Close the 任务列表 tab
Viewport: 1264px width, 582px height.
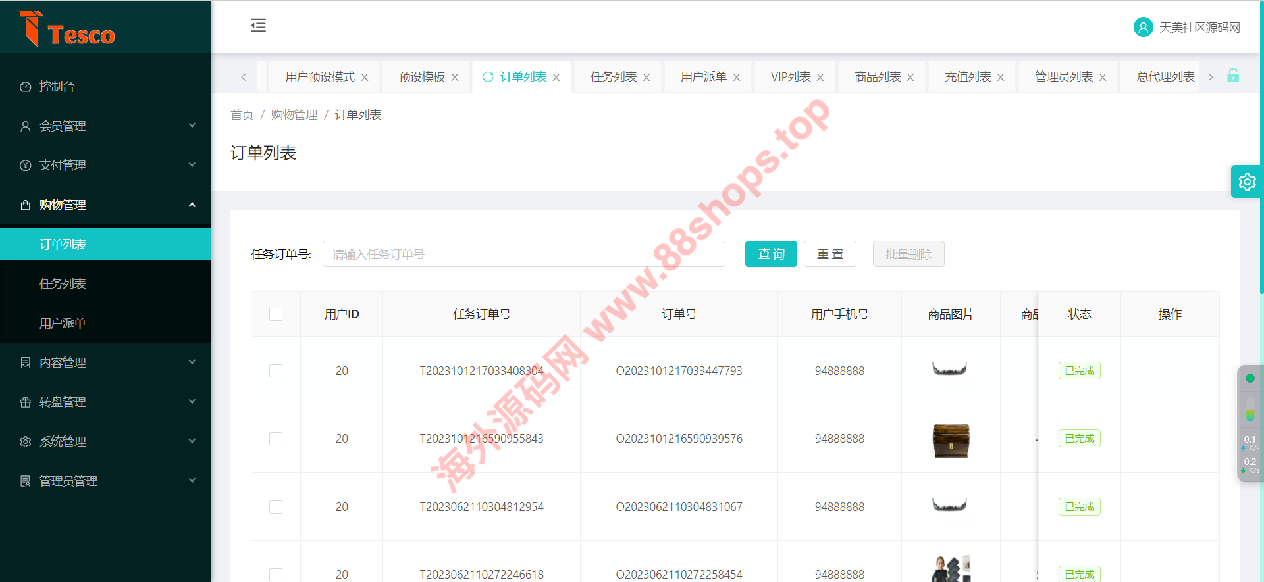pos(646,78)
